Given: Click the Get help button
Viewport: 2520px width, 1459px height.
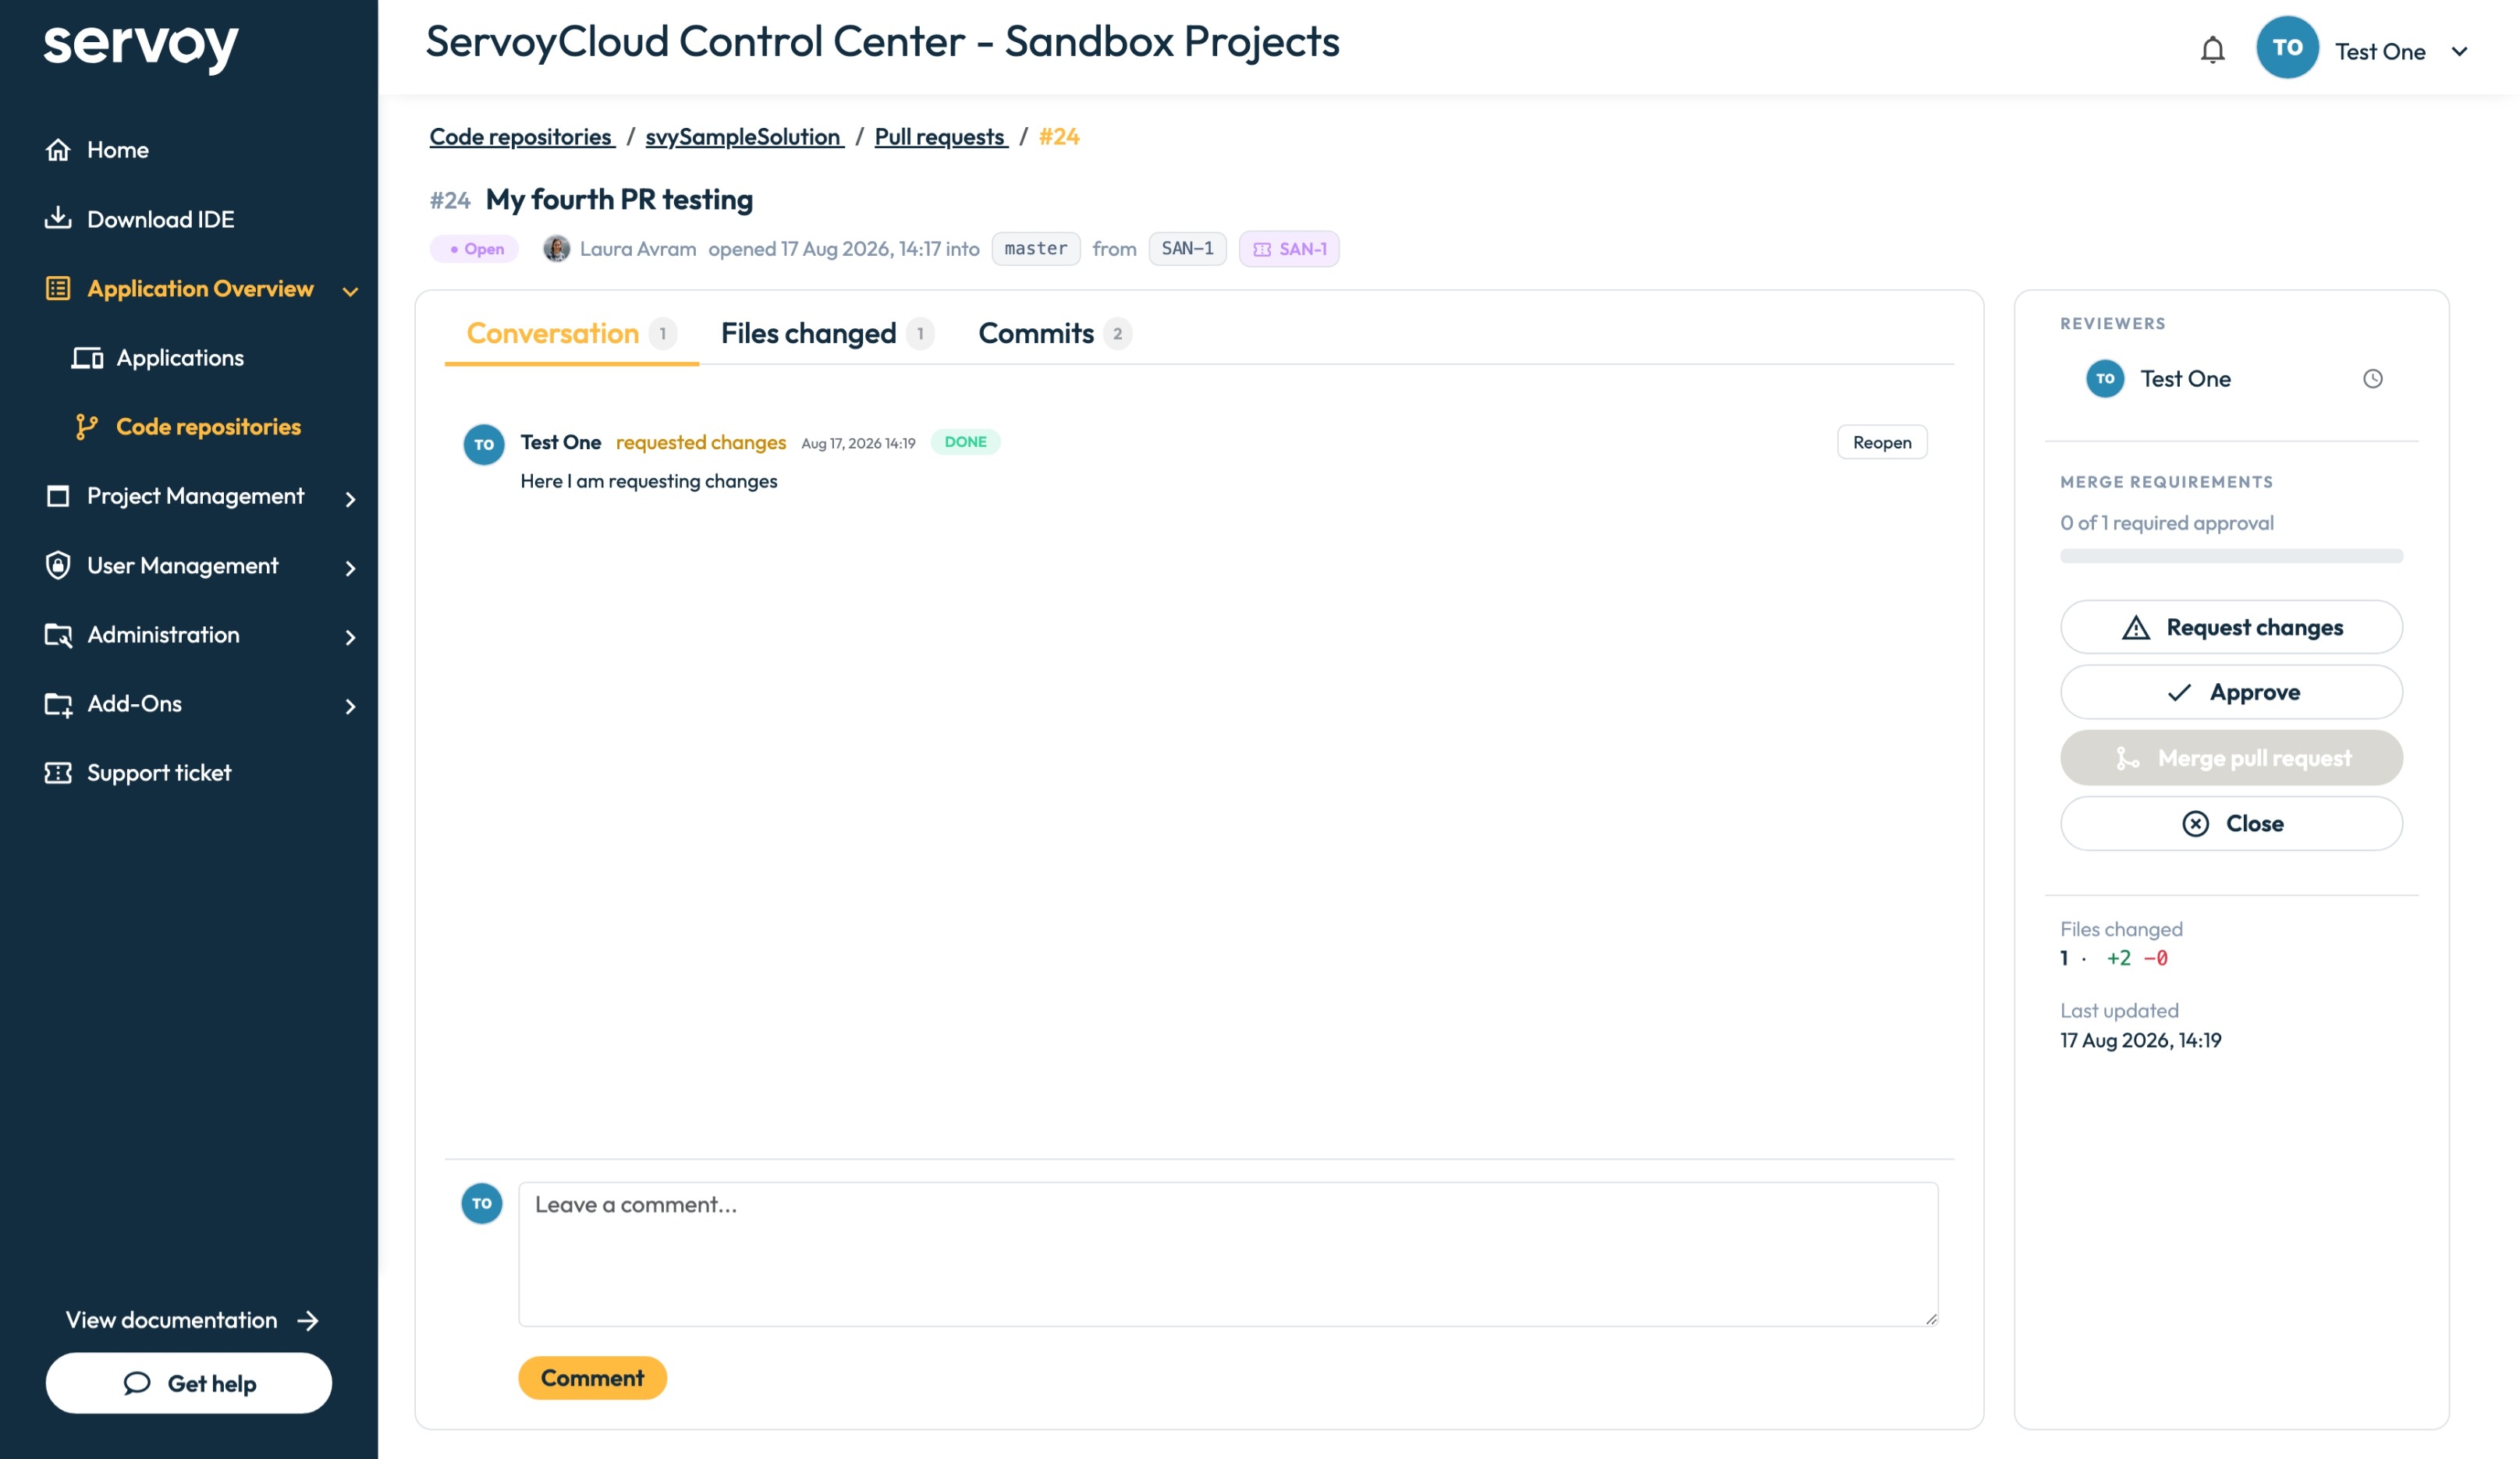Looking at the screenshot, I should [x=188, y=1383].
